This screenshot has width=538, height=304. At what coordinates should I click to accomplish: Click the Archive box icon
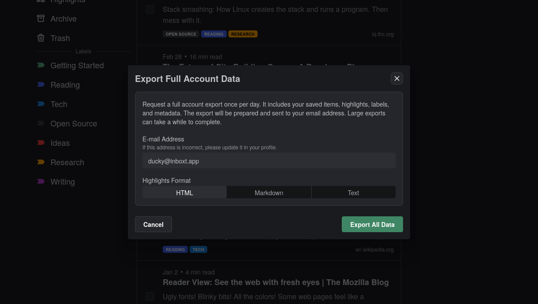coord(41,19)
